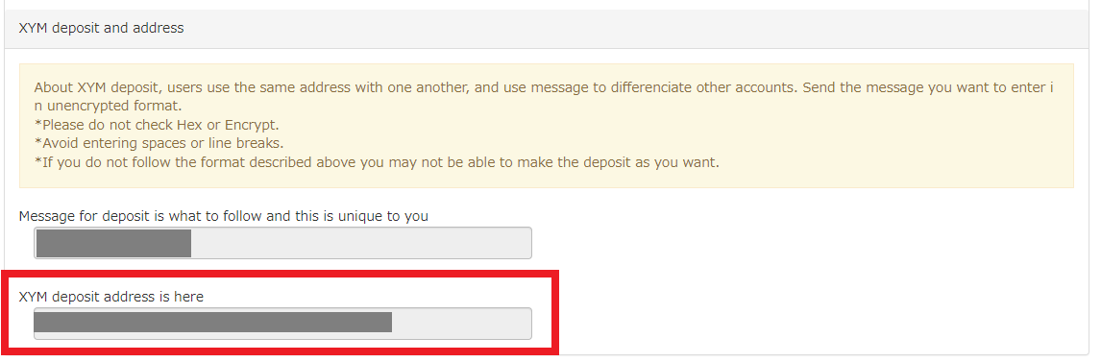Click the XYM deposit address field
Image resolution: width=1101 pixels, height=362 pixels.
pos(283,324)
